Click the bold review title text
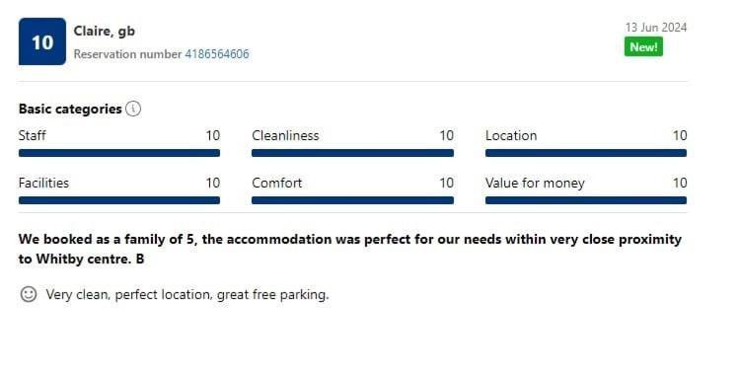 [x=349, y=249]
